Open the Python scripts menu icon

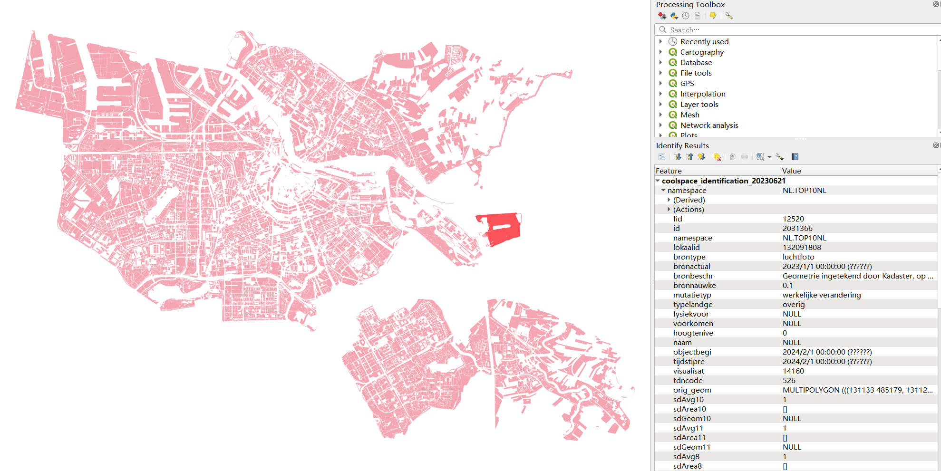[x=674, y=16]
